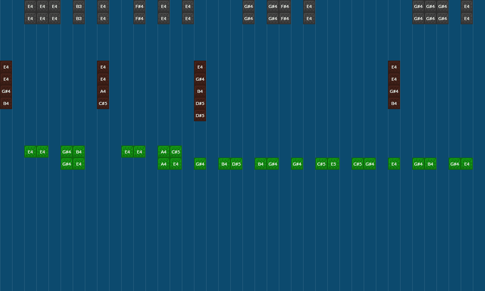Select the lone G#4 dark block pair mid-top
This screenshot has height=291, width=485.
point(248,6)
